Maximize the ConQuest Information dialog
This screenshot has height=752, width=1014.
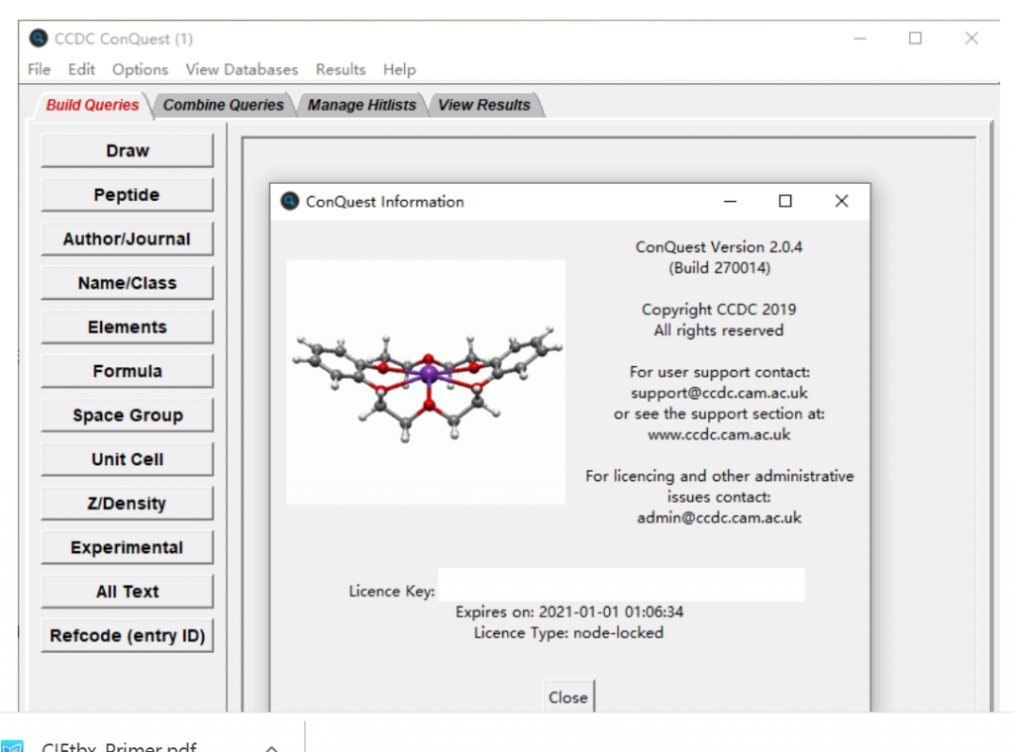click(x=785, y=202)
